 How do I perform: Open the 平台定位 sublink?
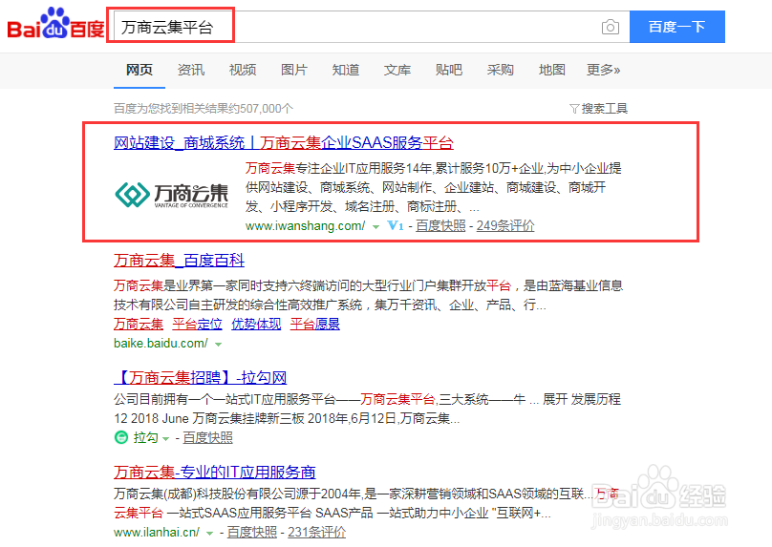198,325
